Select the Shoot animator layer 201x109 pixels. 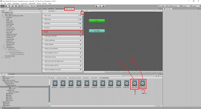coord(62,32)
